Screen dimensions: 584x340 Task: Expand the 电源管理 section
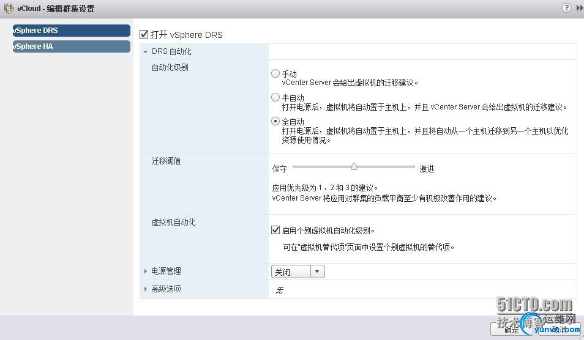[146, 271]
